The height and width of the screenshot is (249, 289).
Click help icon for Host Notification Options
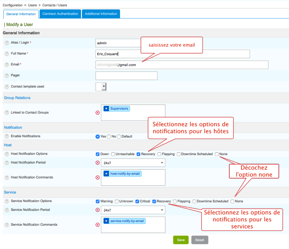[x=7, y=154]
